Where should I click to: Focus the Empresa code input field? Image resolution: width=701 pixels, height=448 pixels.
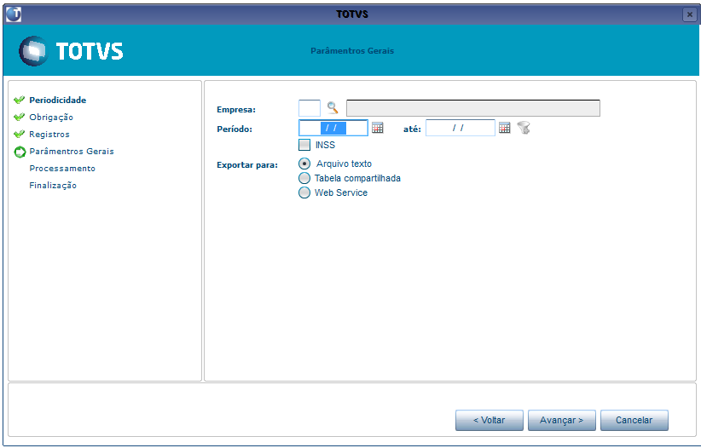[310, 108]
